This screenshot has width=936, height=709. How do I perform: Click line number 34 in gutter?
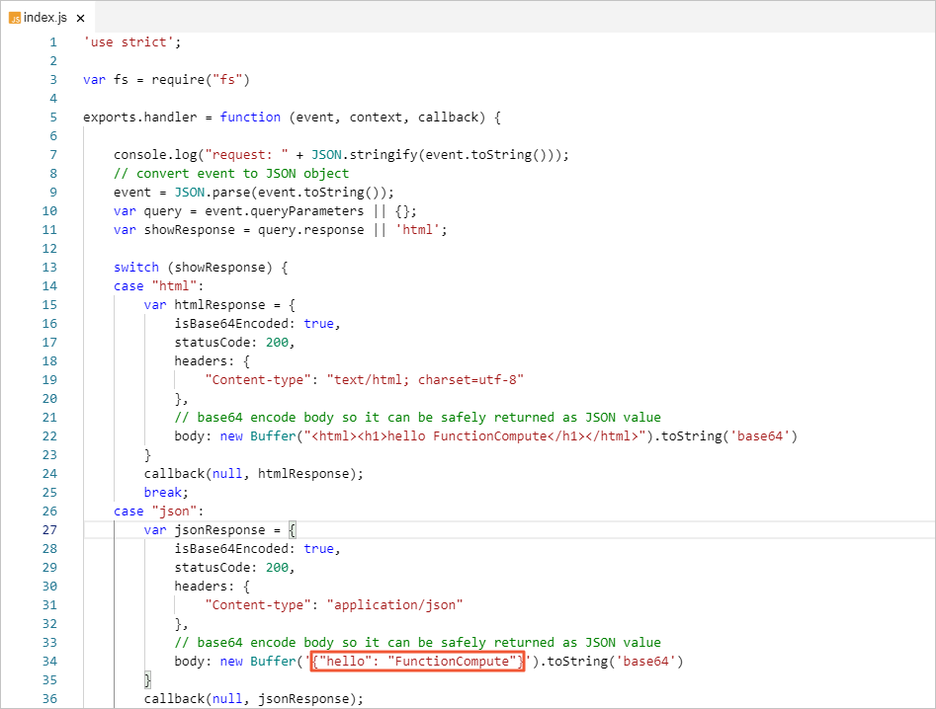tap(49, 662)
